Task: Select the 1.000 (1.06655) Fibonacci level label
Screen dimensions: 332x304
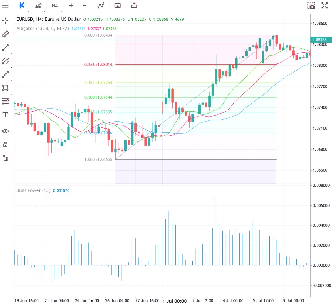Action: (99, 159)
